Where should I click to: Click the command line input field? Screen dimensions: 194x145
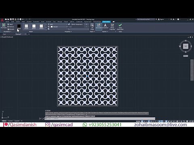coord(100,118)
